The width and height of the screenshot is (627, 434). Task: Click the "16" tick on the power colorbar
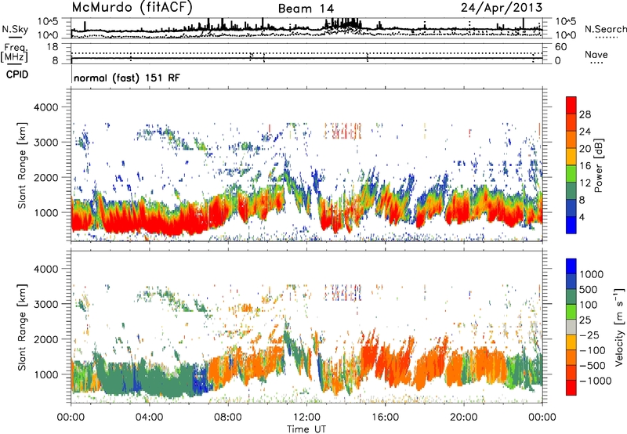[x=585, y=166]
